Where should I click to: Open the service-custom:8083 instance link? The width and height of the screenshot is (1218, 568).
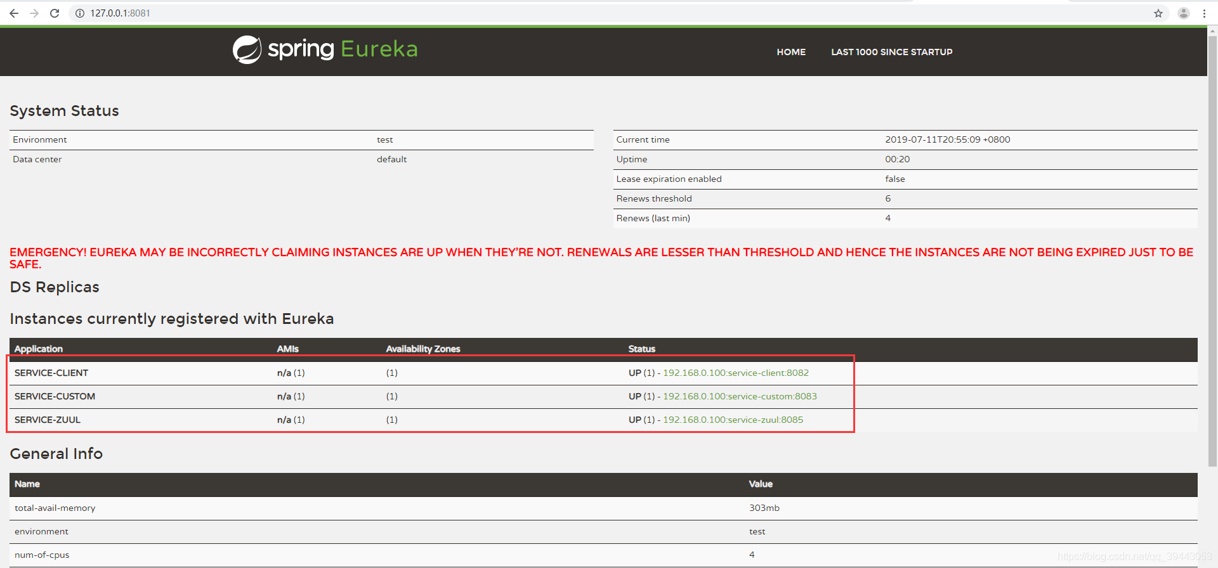740,396
